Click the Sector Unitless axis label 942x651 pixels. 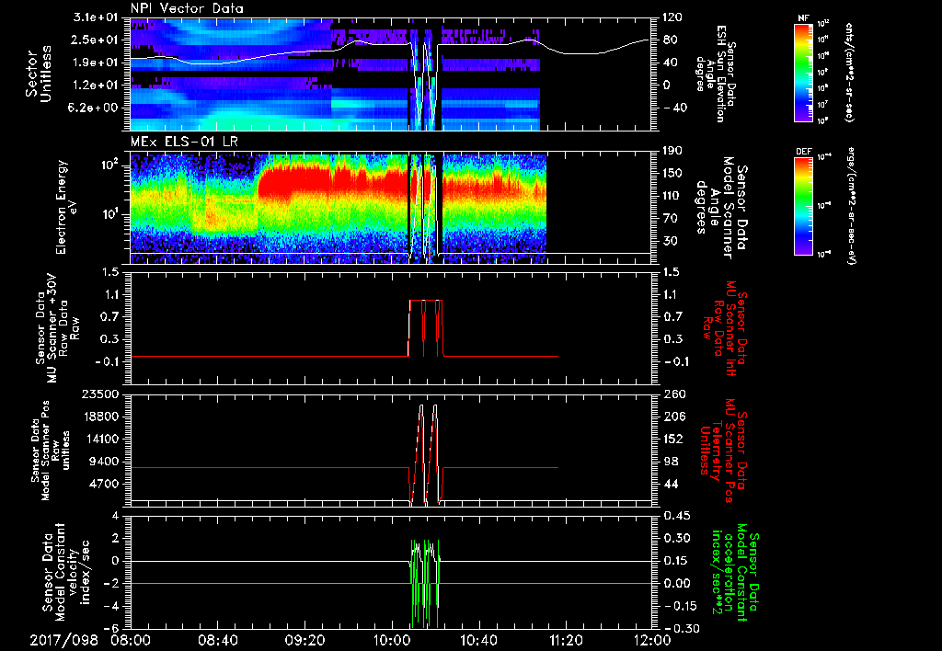[37, 74]
